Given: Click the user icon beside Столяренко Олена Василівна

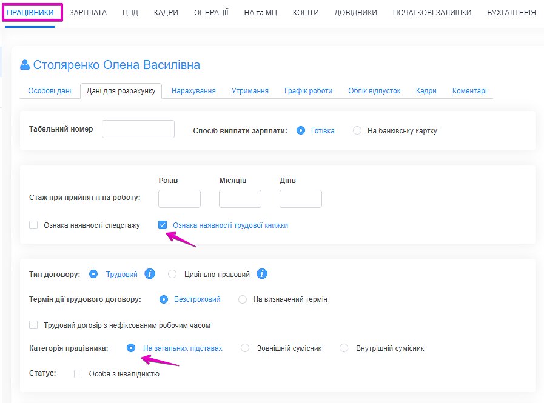Looking at the screenshot, I should 25,65.
